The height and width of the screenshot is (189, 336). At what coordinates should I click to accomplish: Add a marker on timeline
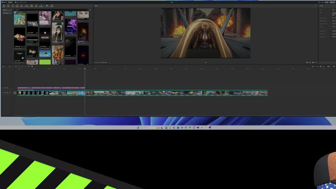(x=29, y=66)
